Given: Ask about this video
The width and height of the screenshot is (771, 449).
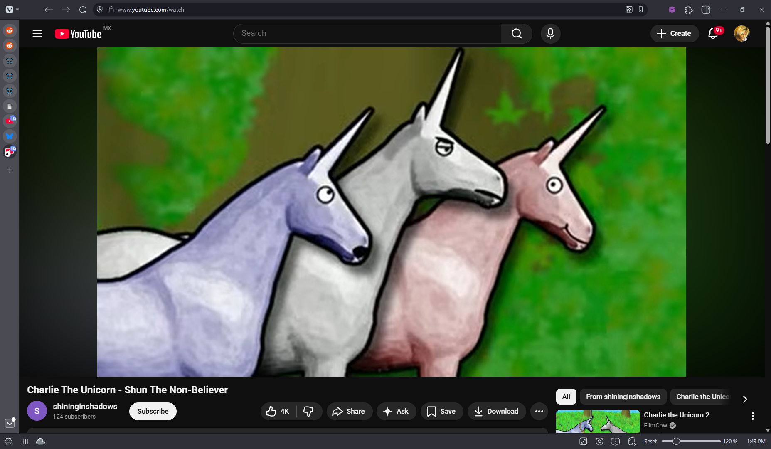Looking at the screenshot, I should [396, 411].
